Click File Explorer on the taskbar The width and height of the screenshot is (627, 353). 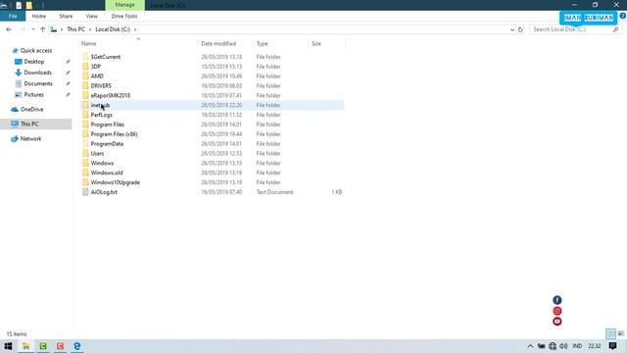[x=25, y=346]
